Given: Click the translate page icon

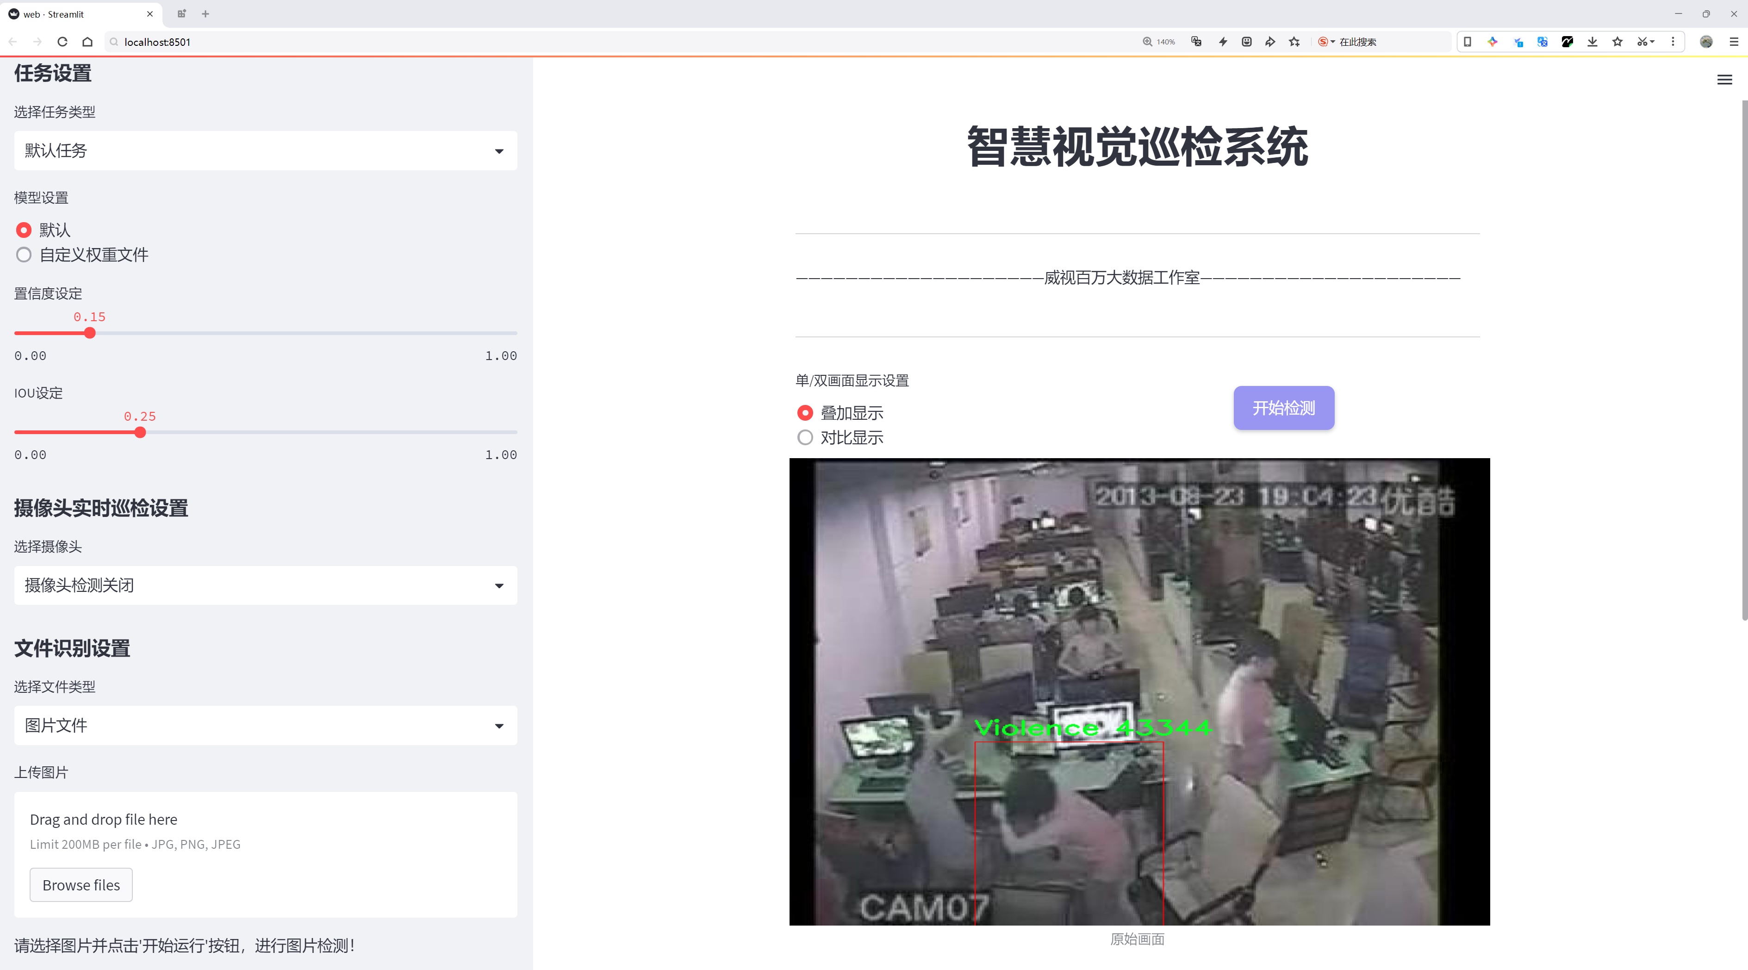Looking at the screenshot, I should point(1196,42).
